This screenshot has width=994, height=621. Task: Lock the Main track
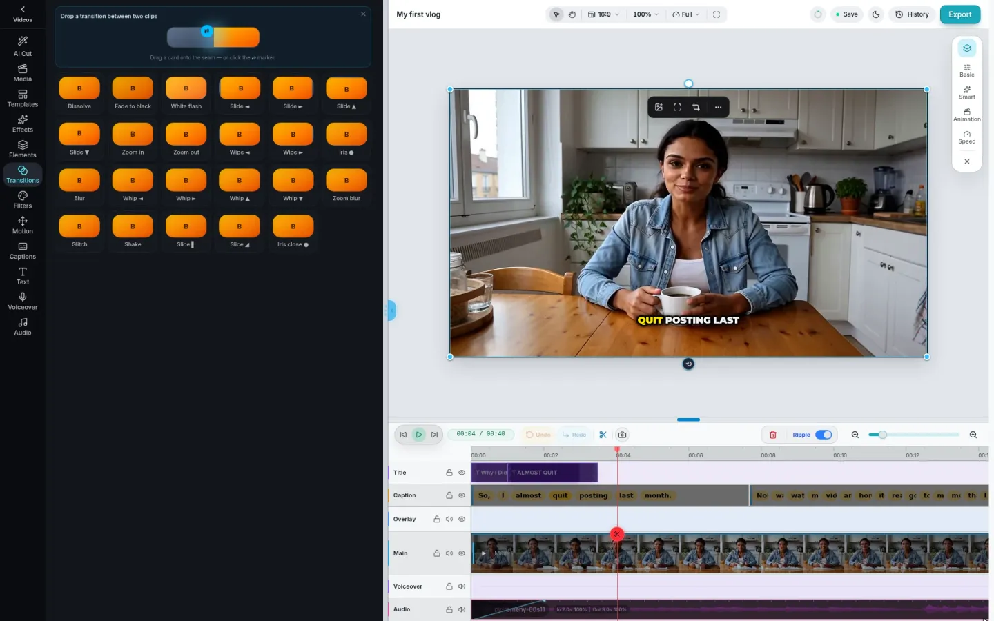[437, 553]
